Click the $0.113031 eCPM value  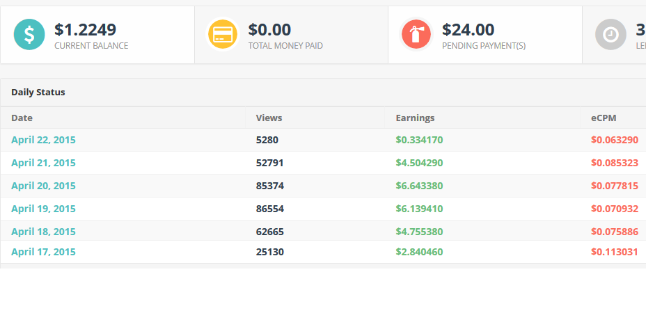pyautogui.click(x=615, y=252)
